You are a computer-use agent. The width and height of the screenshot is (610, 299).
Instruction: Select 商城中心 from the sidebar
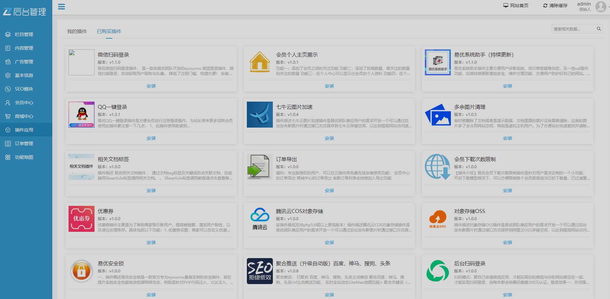[24, 116]
